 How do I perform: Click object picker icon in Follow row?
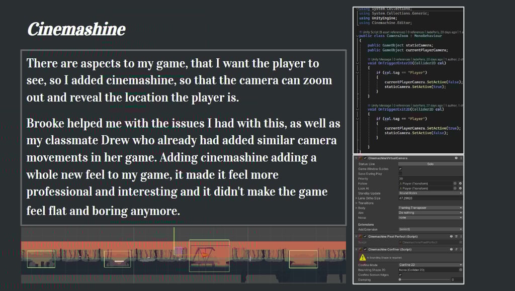point(455,183)
